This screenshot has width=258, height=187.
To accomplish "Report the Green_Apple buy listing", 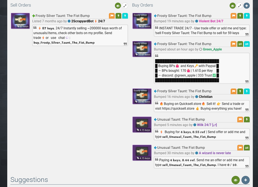I will (x=233, y=44).
